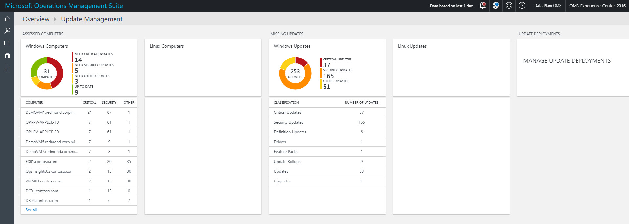629x224 pixels.
Task: Select Need Other Updates legend entry
Action: (91, 79)
